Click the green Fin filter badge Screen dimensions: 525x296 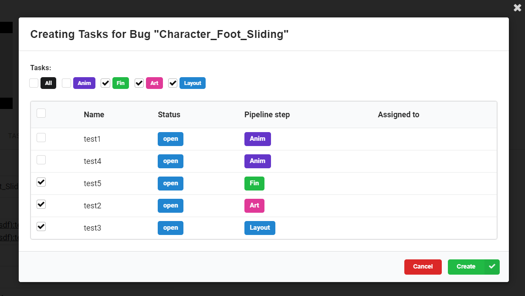click(121, 83)
